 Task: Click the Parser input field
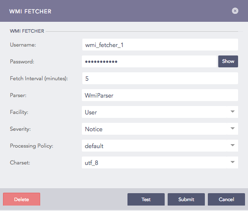click(x=160, y=95)
